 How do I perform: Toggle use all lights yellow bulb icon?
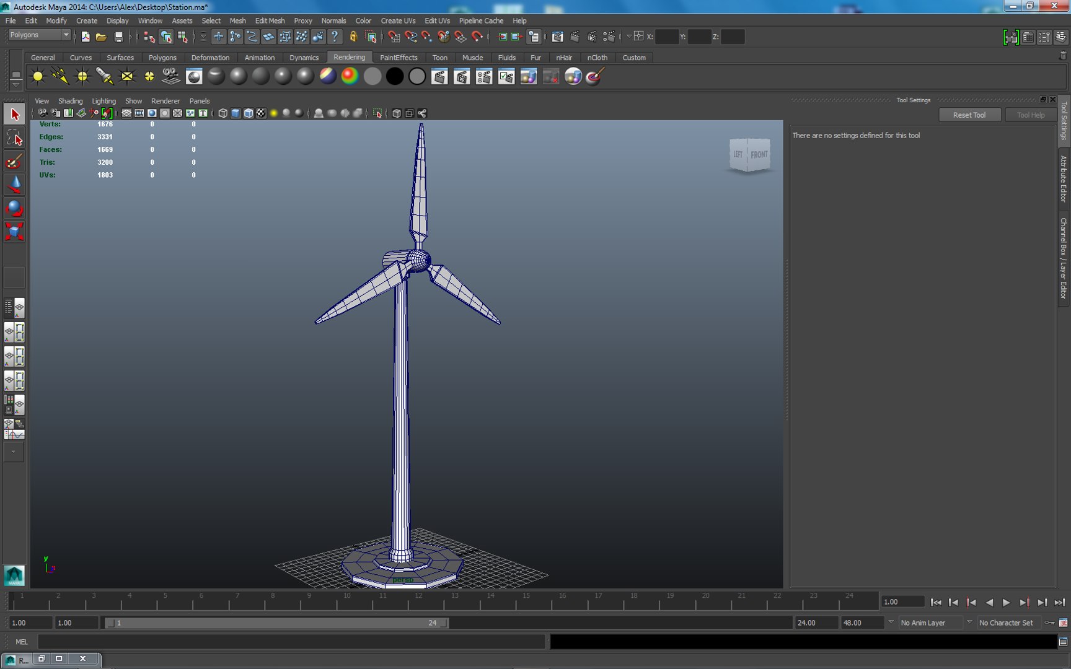pyautogui.click(x=274, y=113)
